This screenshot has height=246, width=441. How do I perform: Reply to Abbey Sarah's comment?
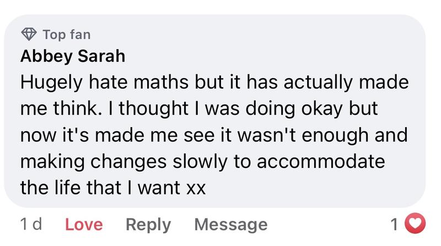(x=148, y=225)
